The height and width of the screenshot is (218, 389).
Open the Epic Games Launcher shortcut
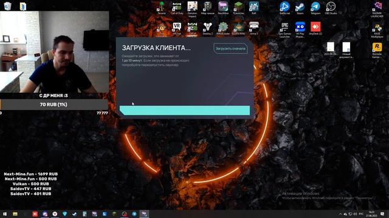pos(284,30)
